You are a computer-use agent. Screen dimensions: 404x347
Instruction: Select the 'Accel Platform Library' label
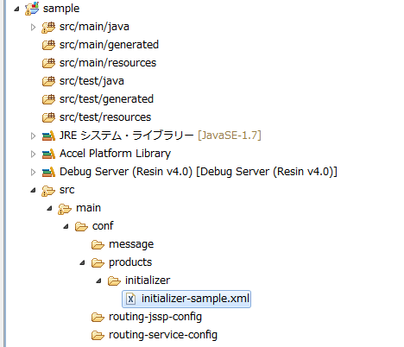(115, 154)
